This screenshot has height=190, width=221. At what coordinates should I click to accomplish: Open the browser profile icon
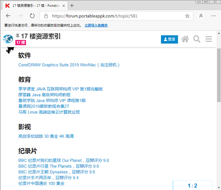pos(201,16)
